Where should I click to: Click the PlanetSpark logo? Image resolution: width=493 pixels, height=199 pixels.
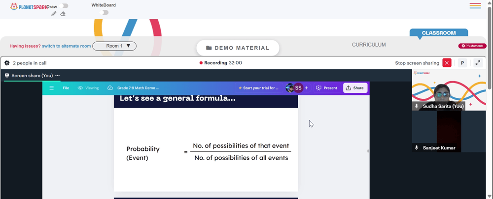point(29,6)
